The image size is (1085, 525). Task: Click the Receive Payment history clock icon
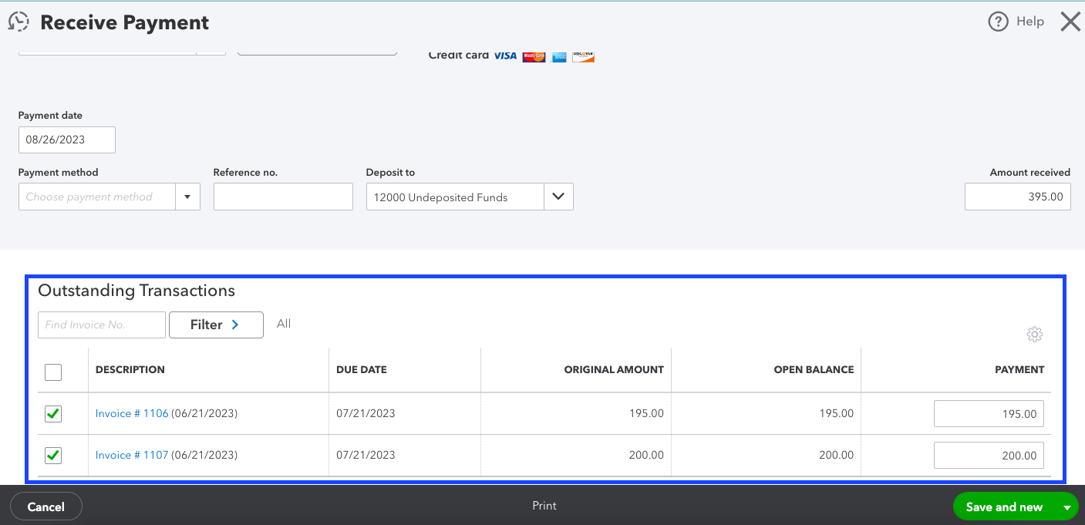click(x=19, y=22)
